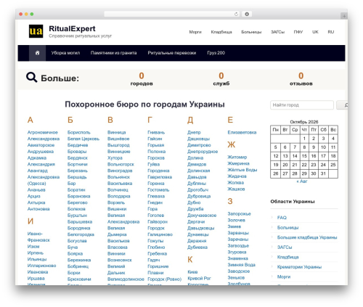
Task: Open city link Жёлтые Воды
Action: [x=242, y=170]
